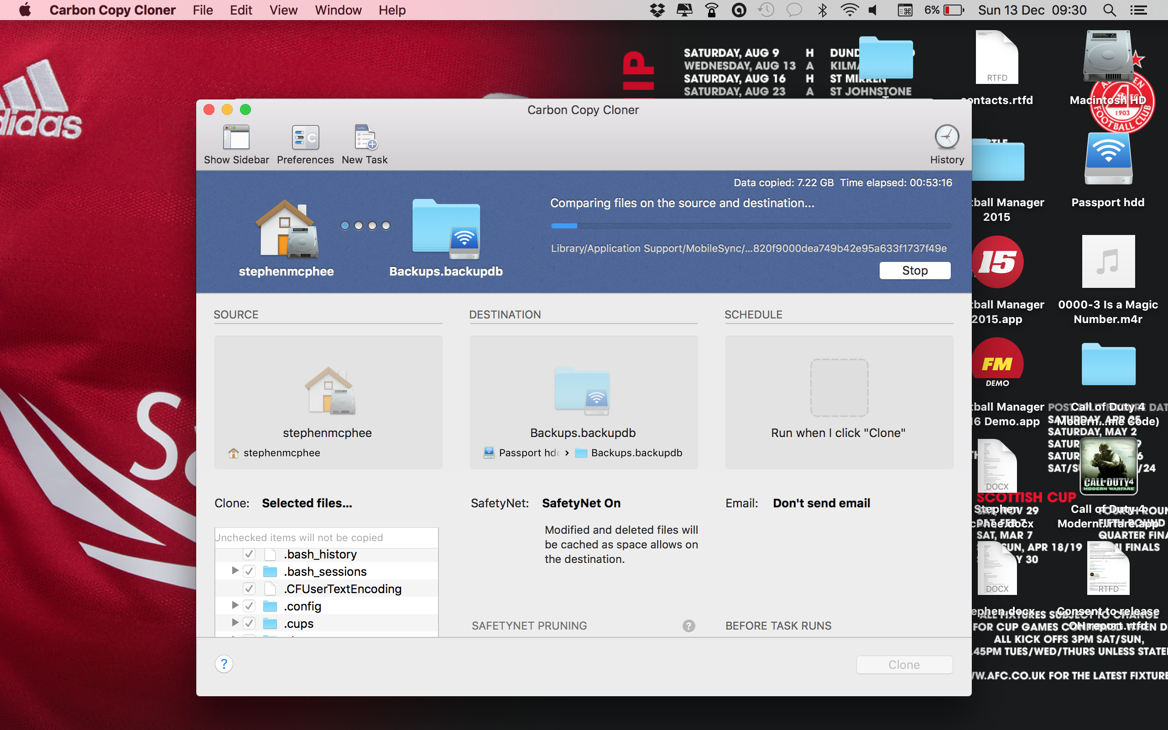The image size is (1168, 730).
Task: Click the Bluetooth menu bar icon
Action: coord(823,10)
